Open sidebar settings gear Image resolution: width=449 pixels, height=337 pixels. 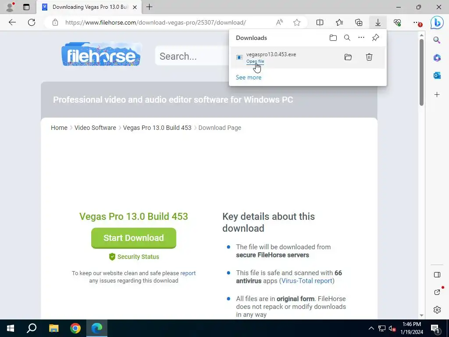click(x=437, y=310)
